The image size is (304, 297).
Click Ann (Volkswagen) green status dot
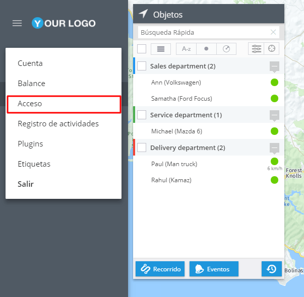point(274,82)
